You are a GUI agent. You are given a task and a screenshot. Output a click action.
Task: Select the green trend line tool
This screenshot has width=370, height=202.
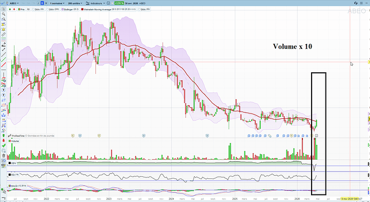tap(4, 59)
